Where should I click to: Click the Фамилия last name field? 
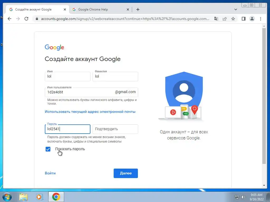(115, 77)
